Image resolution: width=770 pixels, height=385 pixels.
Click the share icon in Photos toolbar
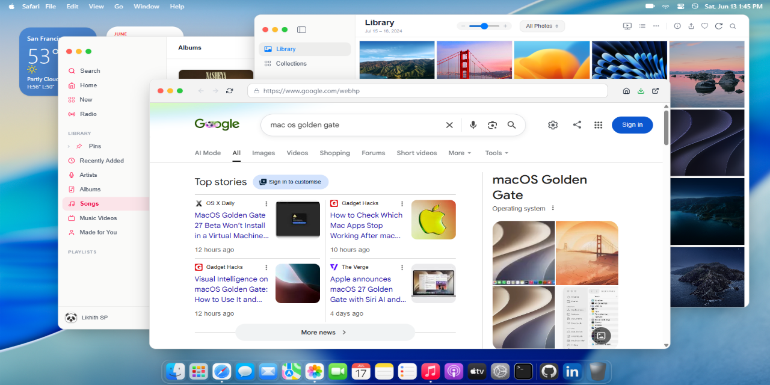tap(691, 26)
